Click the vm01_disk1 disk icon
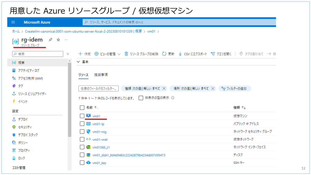Viewport: 311px width, 175px height. tap(89, 155)
